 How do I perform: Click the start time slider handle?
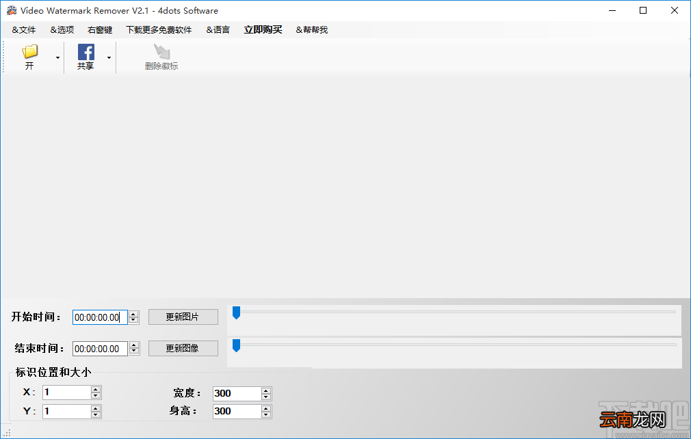(x=236, y=312)
